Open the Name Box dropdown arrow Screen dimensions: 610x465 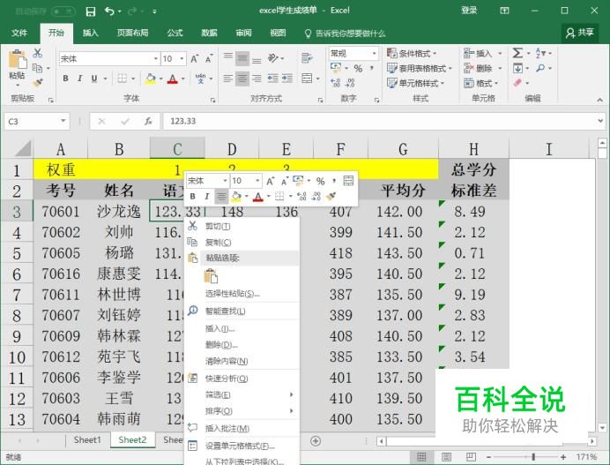pyautogui.click(x=63, y=121)
